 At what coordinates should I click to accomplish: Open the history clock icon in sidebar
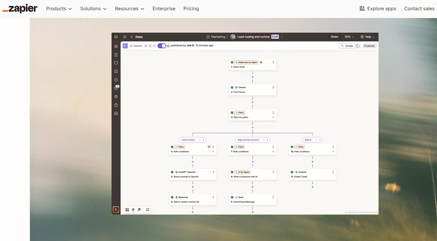click(x=116, y=80)
